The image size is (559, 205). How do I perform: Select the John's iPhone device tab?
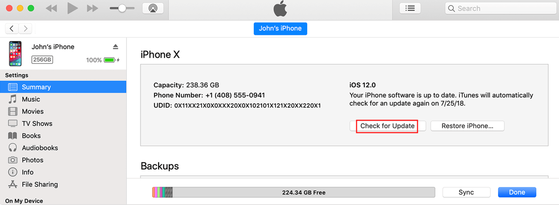click(x=280, y=29)
